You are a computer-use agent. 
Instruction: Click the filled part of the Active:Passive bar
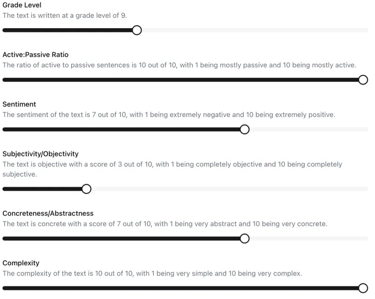(180, 80)
